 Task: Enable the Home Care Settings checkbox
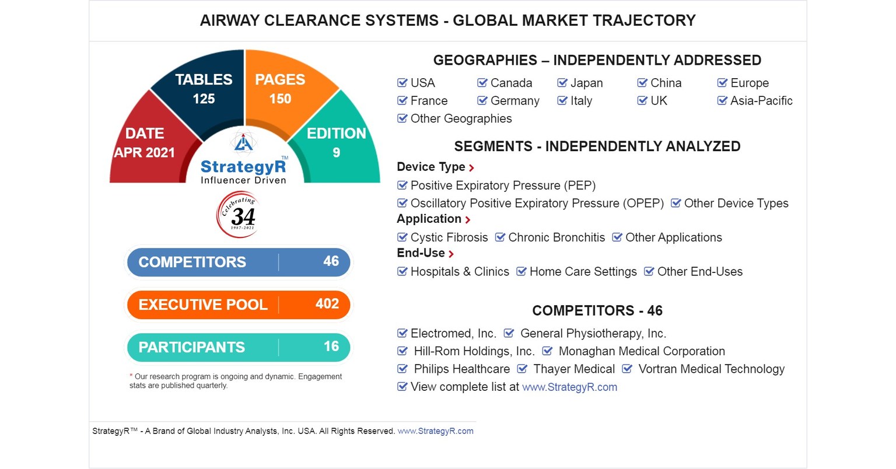(521, 271)
